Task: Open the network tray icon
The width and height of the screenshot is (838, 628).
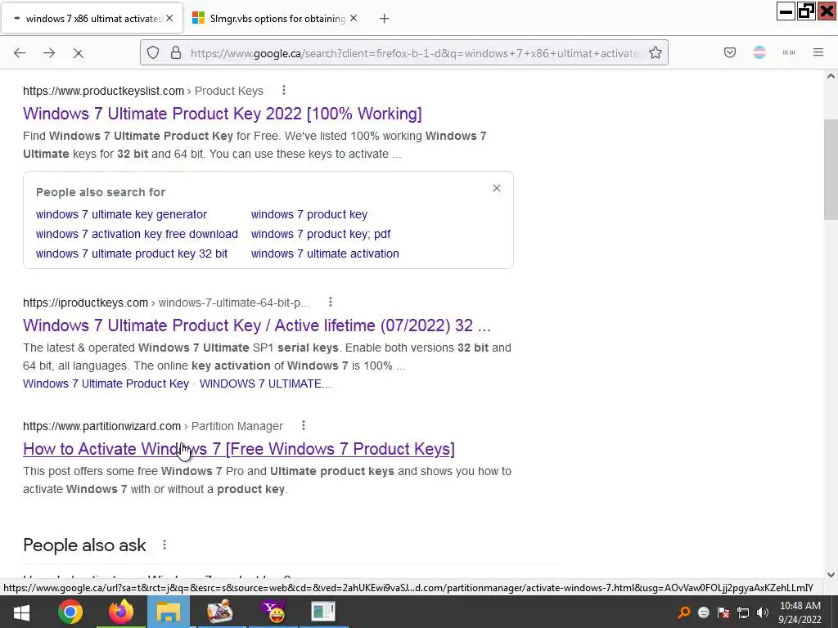Action: click(x=743, y=612)
